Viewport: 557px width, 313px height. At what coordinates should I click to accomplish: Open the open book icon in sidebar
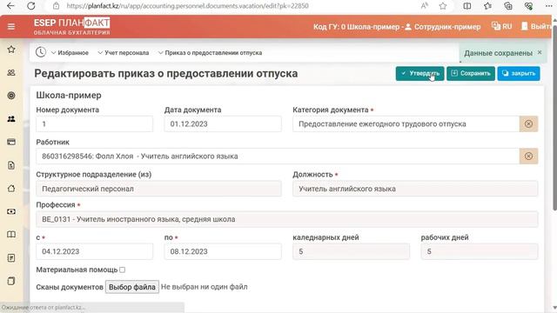coord(11,235)
